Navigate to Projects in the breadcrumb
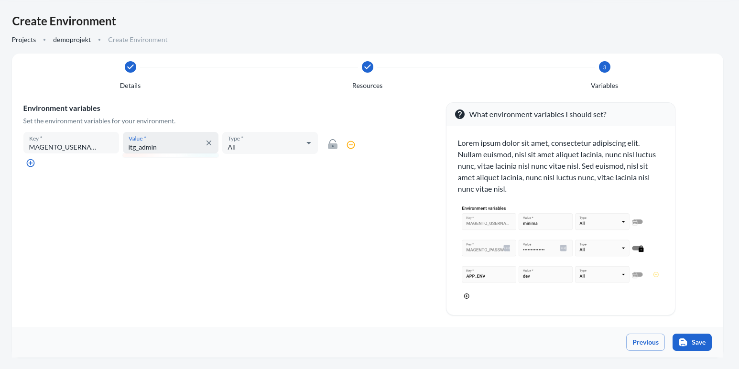The width and height of the screenshot is (739, 369). [24, 40]
